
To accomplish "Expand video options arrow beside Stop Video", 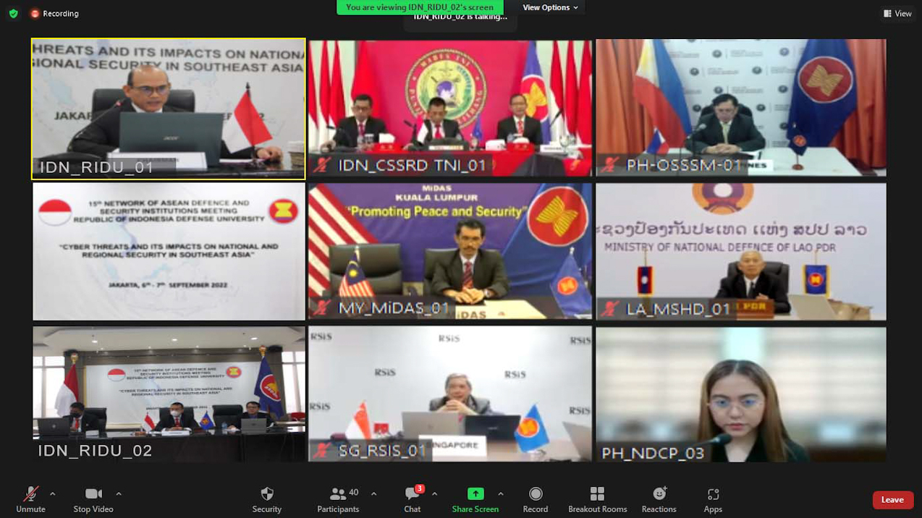I will pyautogui.click(x=119, y=493).
